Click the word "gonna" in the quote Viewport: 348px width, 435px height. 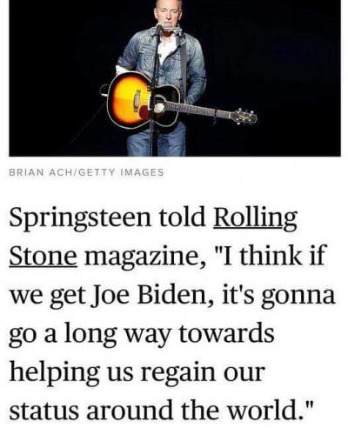(x=298, y=297)
